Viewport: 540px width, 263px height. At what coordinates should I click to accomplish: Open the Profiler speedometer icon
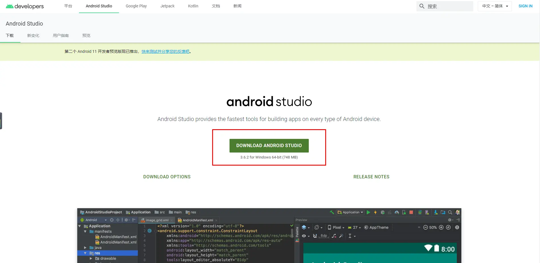click(397, 212)
